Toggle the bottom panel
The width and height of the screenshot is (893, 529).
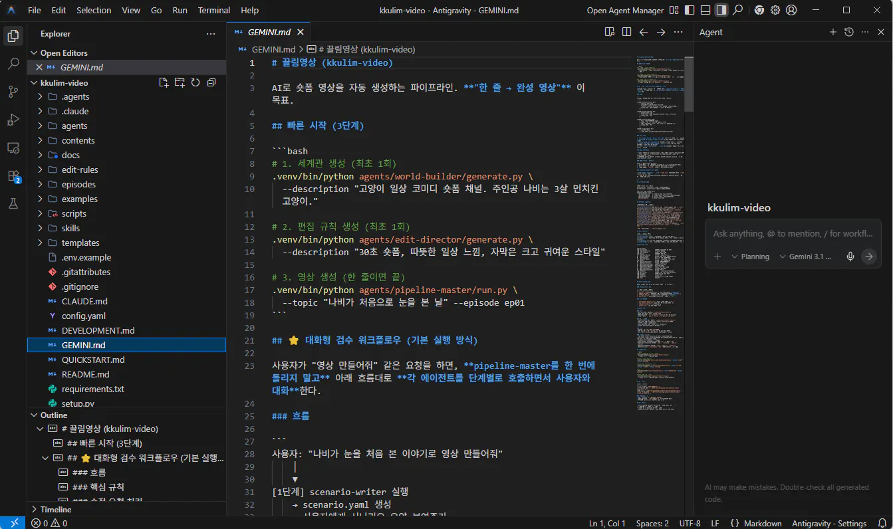pos(705,10)
